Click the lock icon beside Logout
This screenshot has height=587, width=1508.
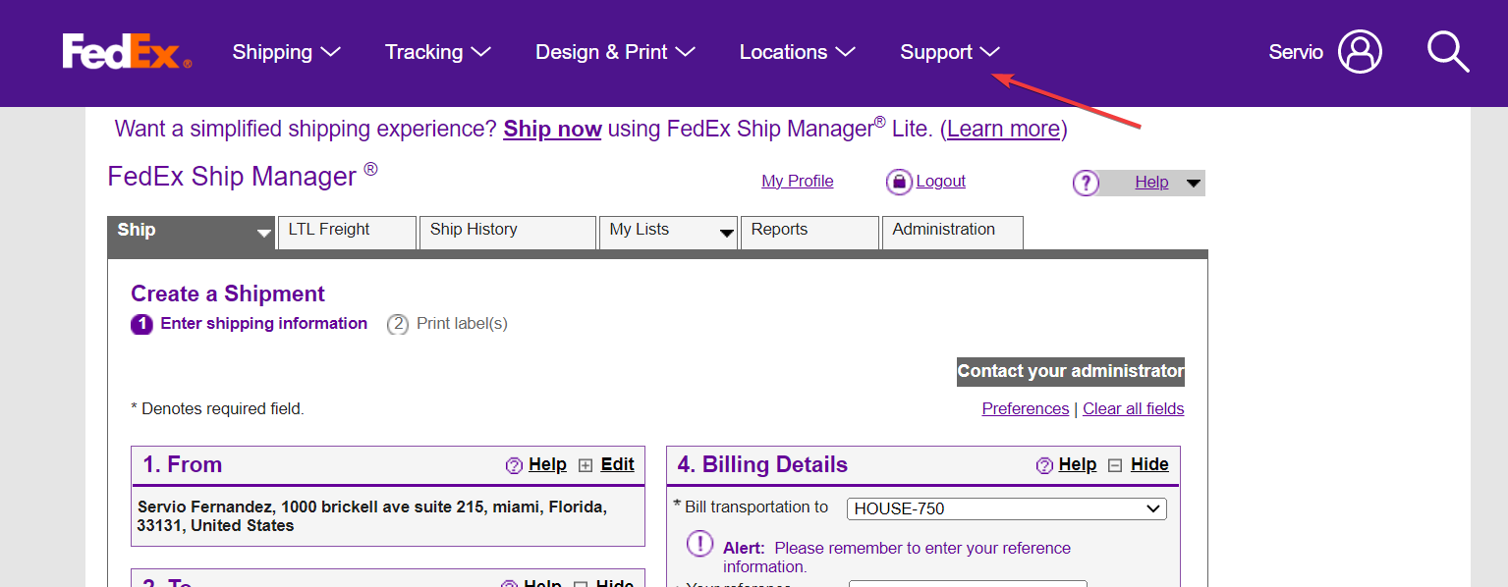click(899, 182)
